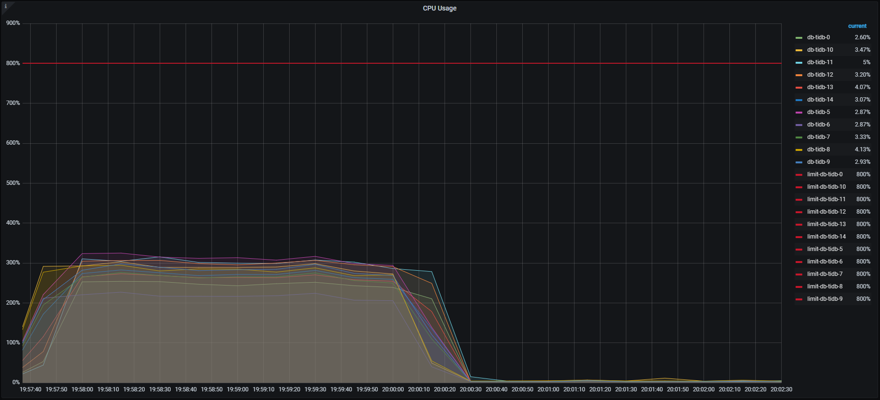Click the 20:00:00 time axis label
Viewport: 880px width, 400px height.
coord(393,389)
